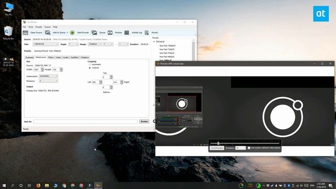
Task: Open the preview Duration dropdown
Action: point(240,148)
